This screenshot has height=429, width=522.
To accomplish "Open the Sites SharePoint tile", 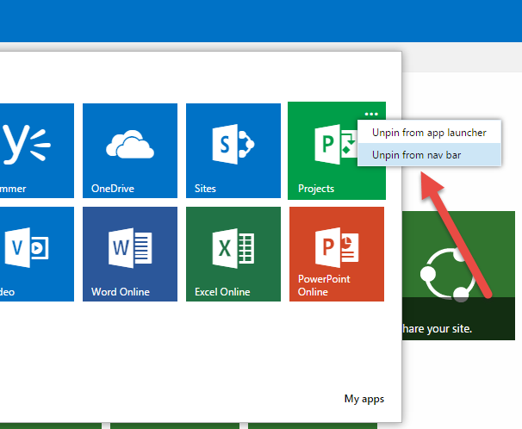I will [233, 151].
